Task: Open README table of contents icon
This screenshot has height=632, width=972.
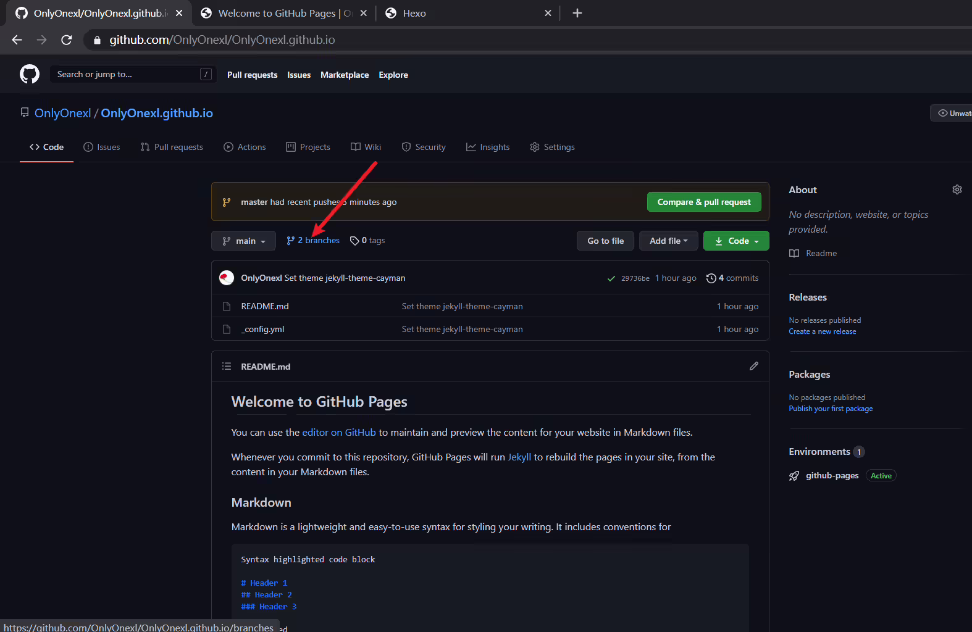Action: [x=227, y=366]
